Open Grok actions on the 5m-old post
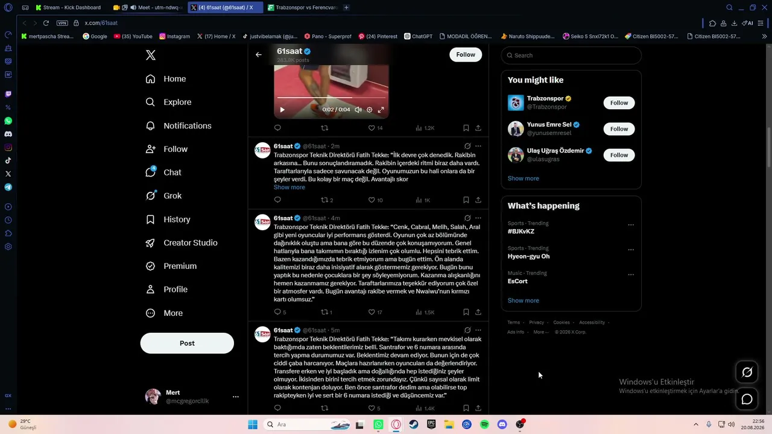Image resolution: width=772 pixels, height=434 pixels. [x=467, y=330]
